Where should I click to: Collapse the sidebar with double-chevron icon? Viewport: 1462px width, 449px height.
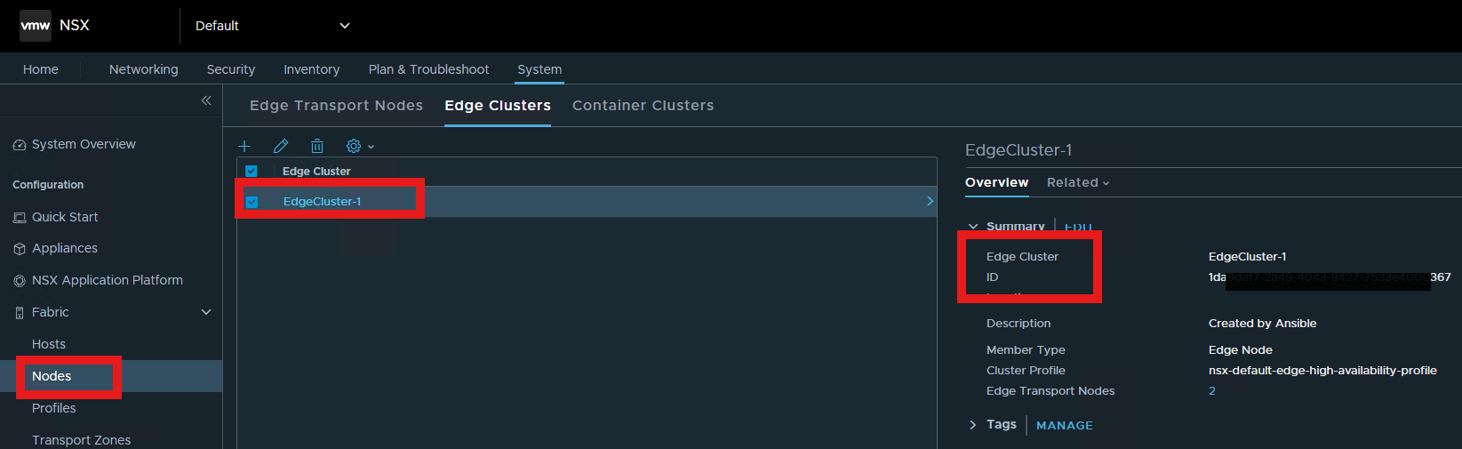(x=206, y=100)
